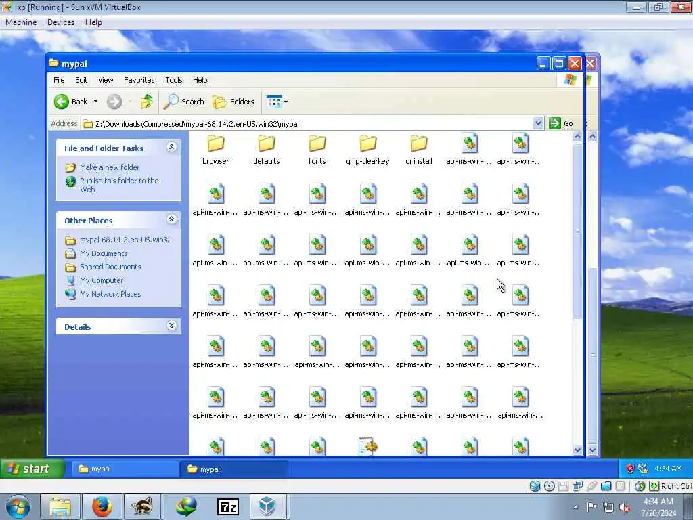Open the uninstall folder

coord(418,150)
